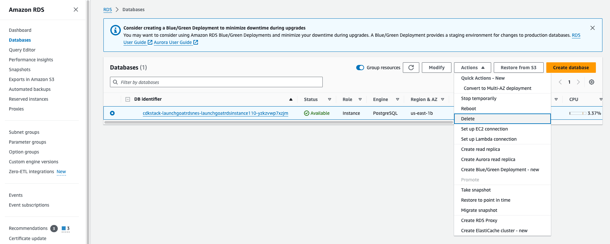The width and height of the screenshot is (610, 244).
Task: Sort by the Role column arrow
Action: [360, 99]
